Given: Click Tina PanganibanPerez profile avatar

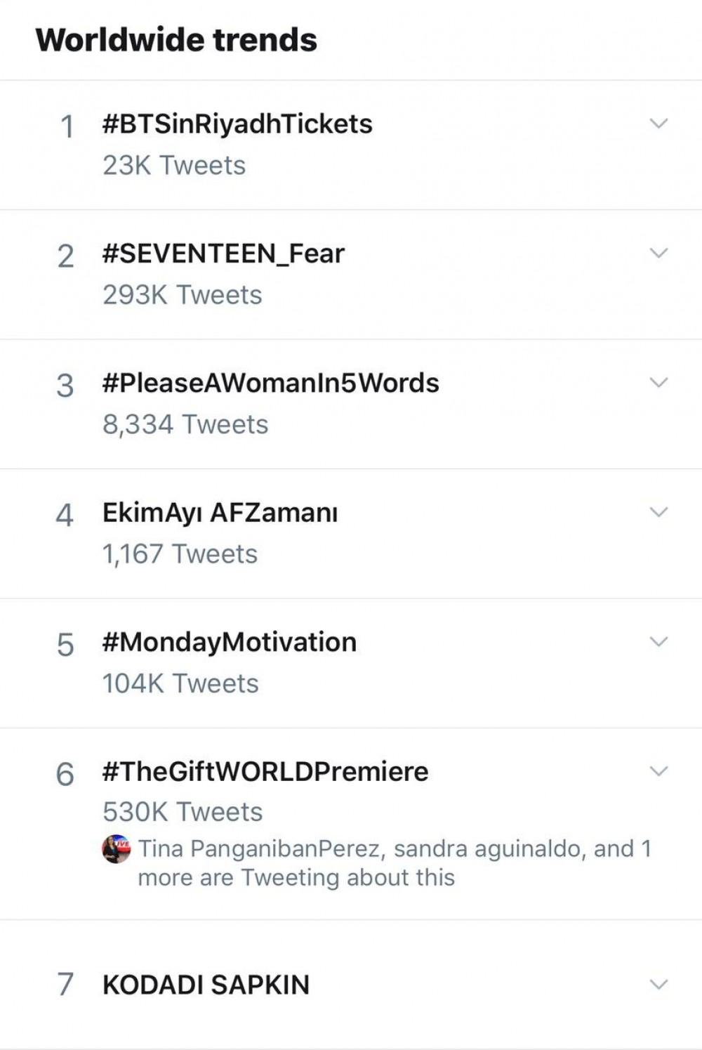Looking at the screenshot, I should (x=117, y=849).
